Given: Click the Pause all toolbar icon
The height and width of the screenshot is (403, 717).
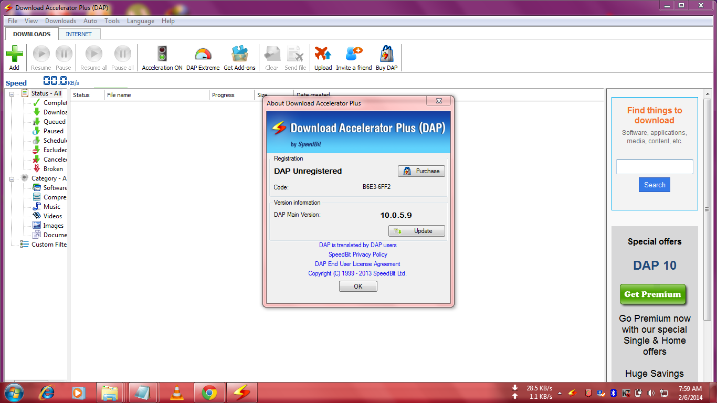Looking at the screenshot, I should point(122,54).
